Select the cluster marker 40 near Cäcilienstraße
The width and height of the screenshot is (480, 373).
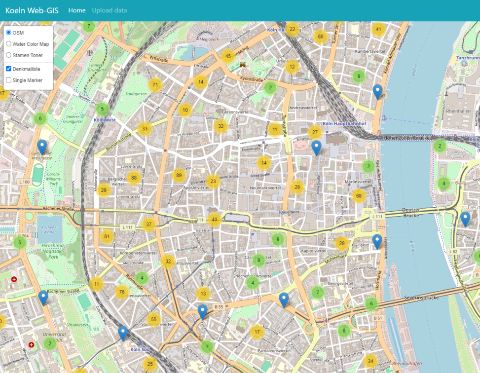[x=214, y=219]
